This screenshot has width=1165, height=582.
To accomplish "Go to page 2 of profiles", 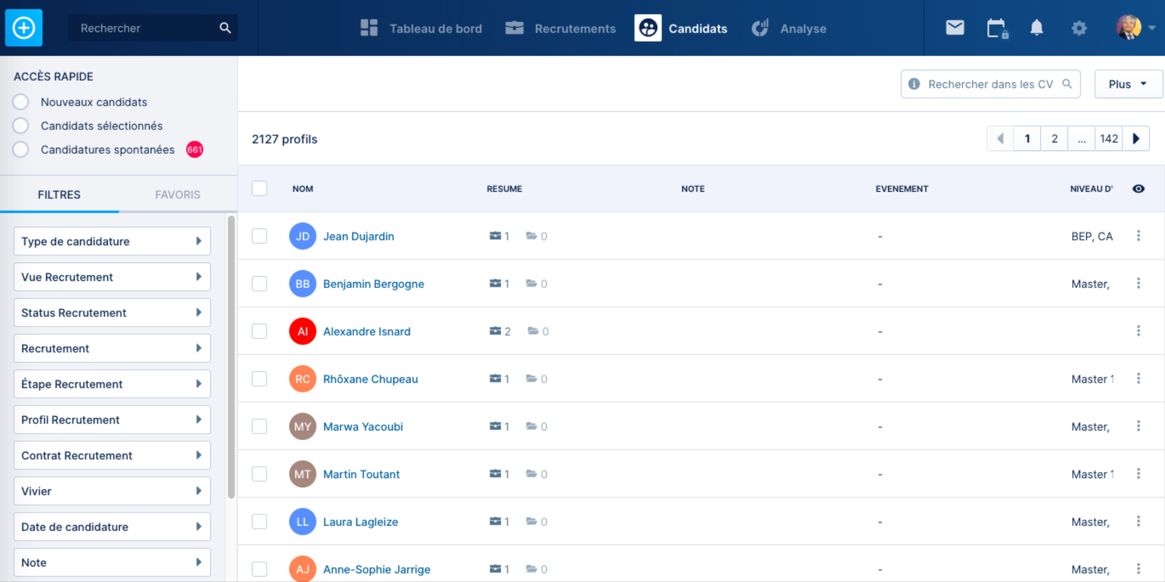I will pos(1054,139).
